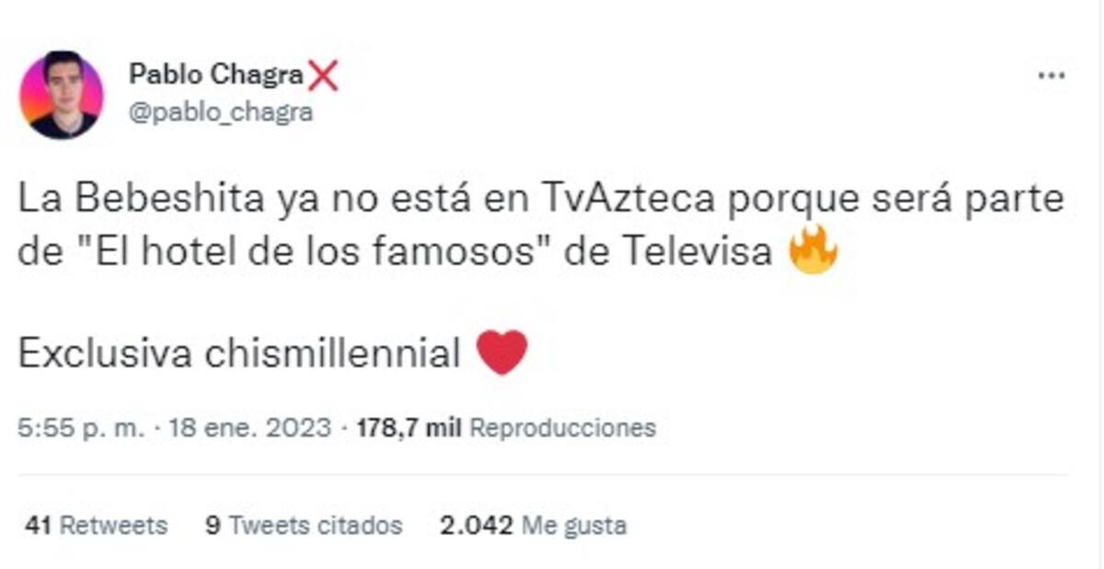
Task: Click the Pablo Chagra display name
Action: (x=215, y=74)
